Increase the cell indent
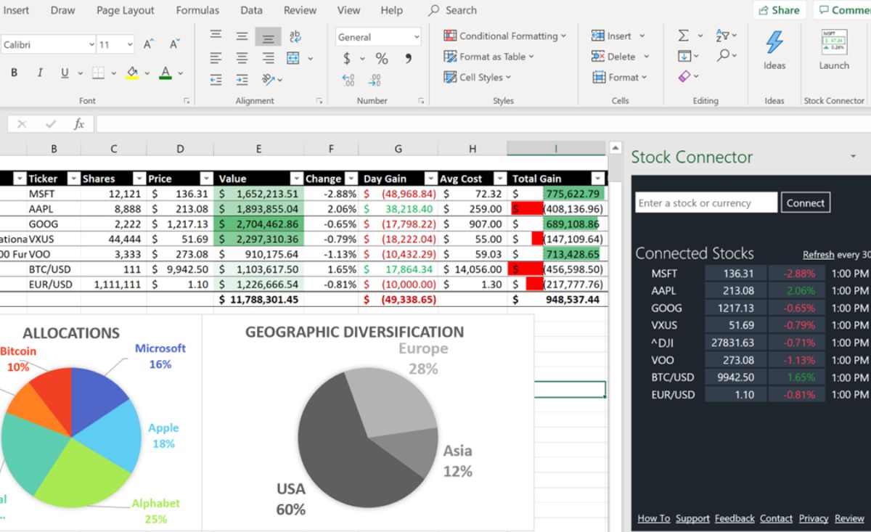871x532 pixels. coord(242,79)
